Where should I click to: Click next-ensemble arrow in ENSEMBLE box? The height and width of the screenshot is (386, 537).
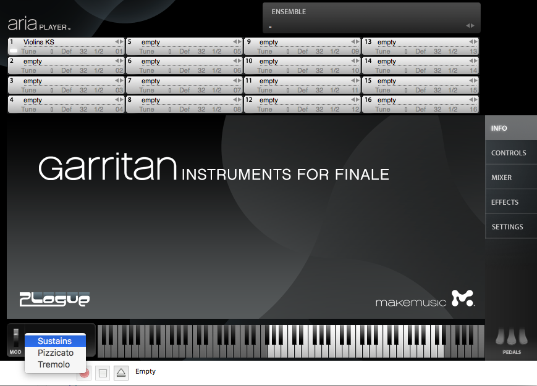click(x=473, y=26)
